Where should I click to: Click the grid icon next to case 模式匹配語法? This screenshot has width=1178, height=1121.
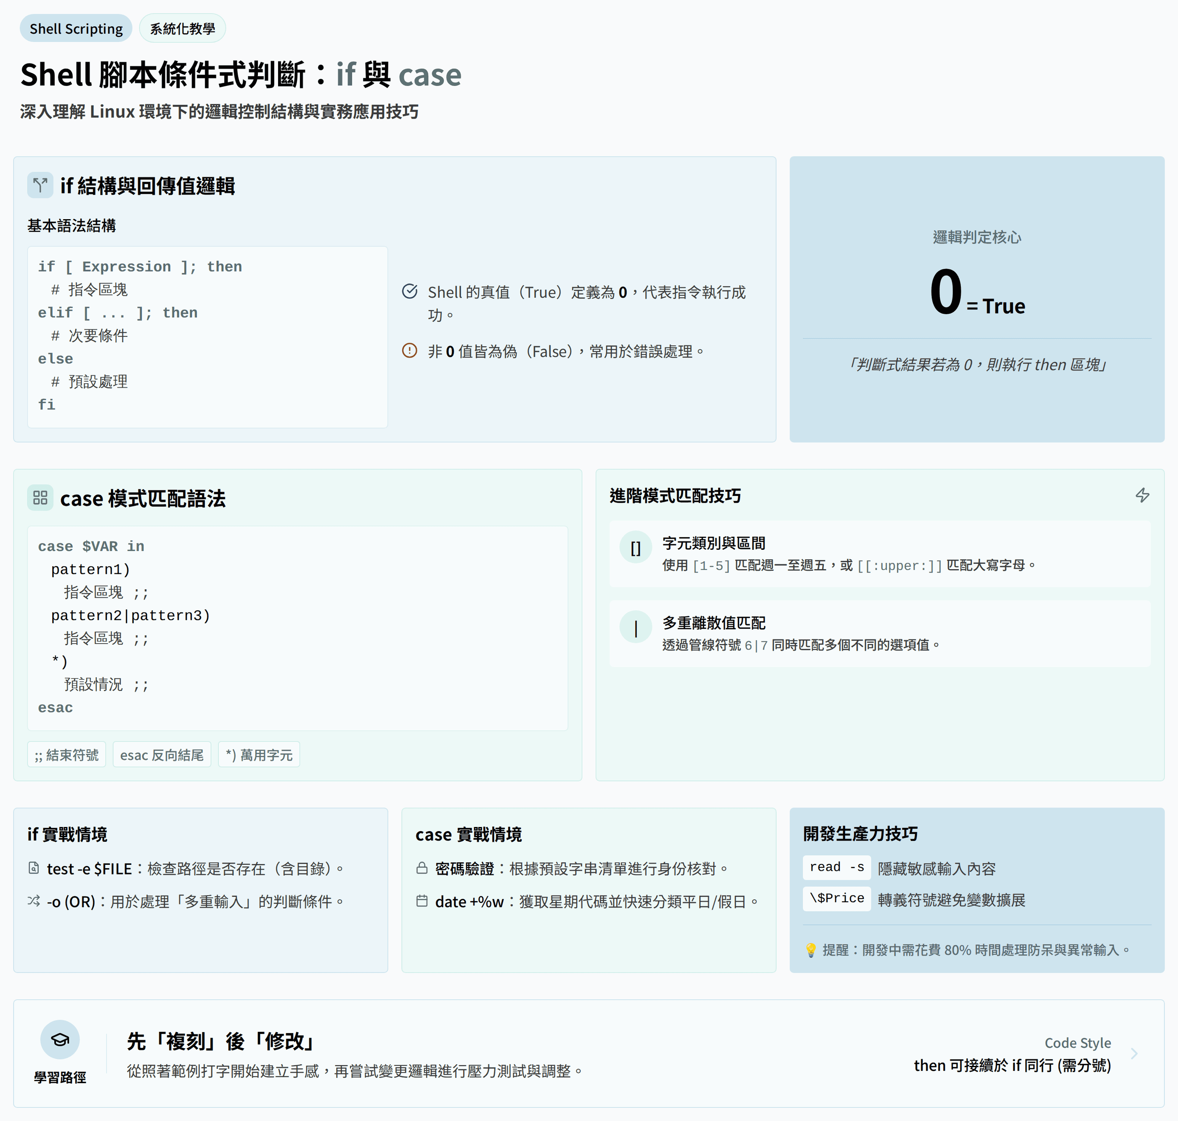(x=40, y=498)
